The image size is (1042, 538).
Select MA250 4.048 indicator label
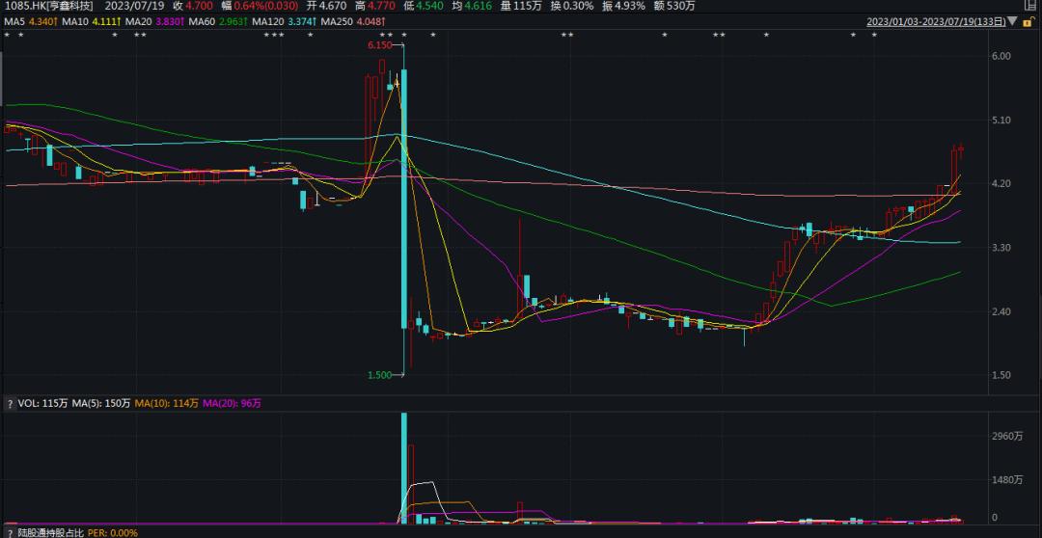(352, 22)
